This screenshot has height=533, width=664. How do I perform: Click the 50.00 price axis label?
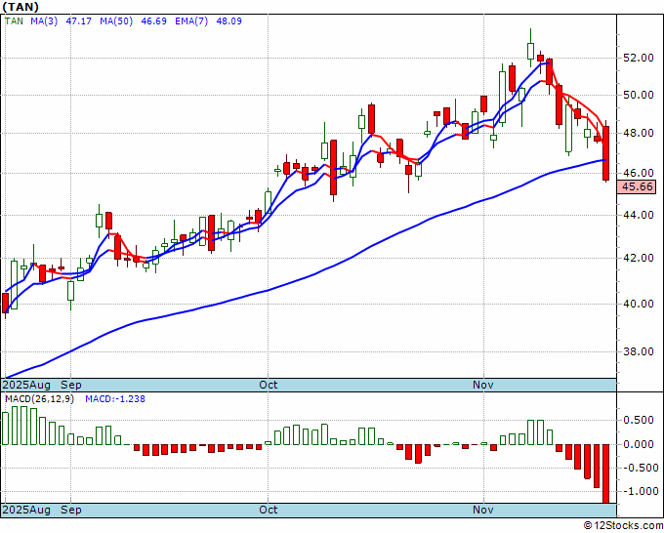pyautogui.click(x=639, y=95)
